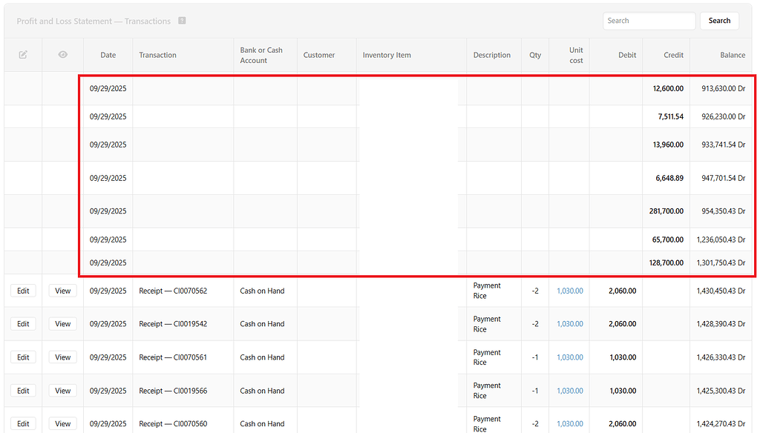View receipt CI0070561

coord(62,357)
